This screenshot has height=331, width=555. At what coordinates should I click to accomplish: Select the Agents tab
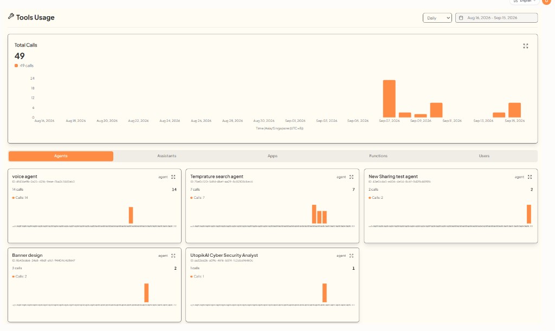[x=61, y=156]
